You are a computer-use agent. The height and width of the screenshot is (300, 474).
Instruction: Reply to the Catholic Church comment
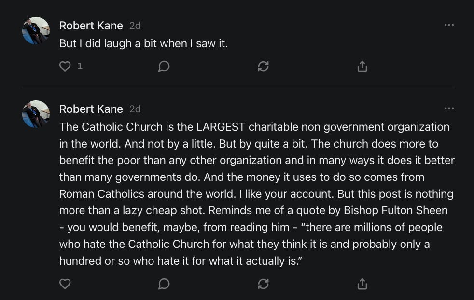[x=164, y=284]
